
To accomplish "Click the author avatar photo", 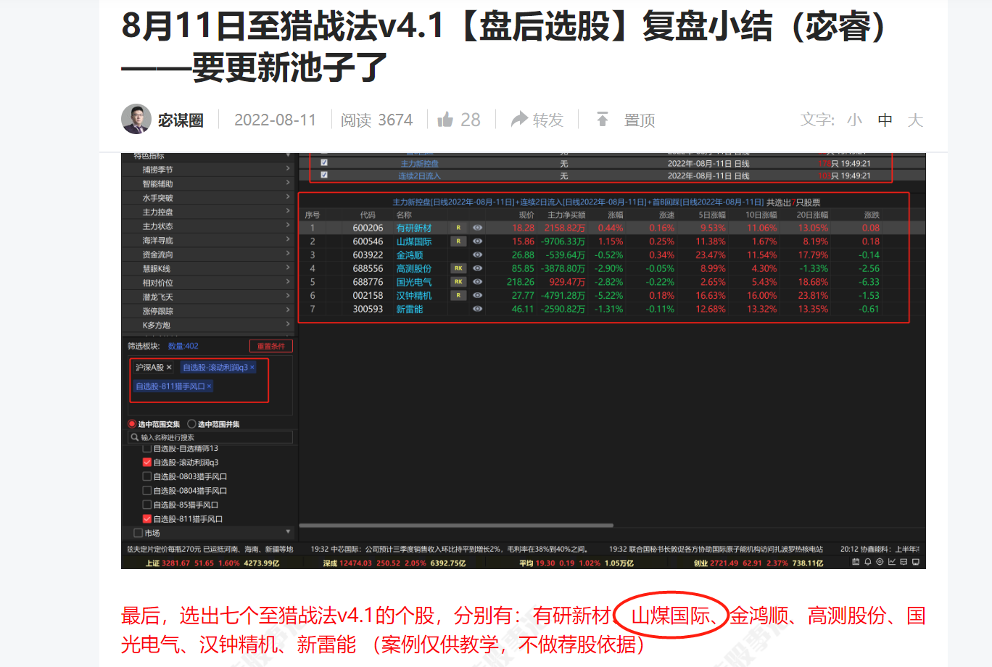I will tap(136, 120).
